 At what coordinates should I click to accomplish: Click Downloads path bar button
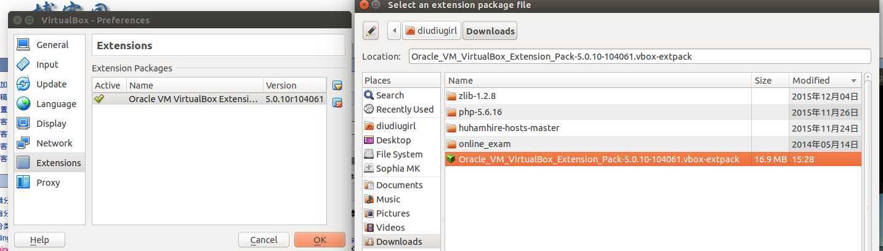point(490,30)
